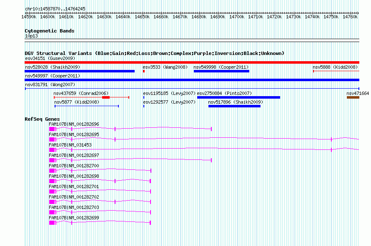Click the FAM107B|NM_001282701 transcript label

(x=74, y=186)
